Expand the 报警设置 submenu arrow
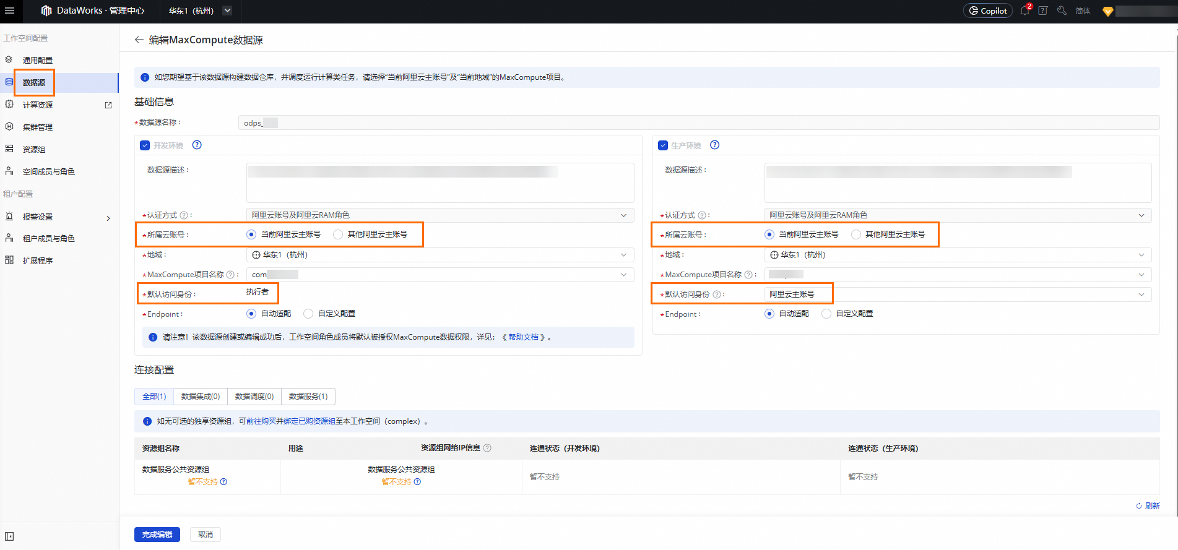The height and width of the screenshot is (550, 1178). pyautogui.click(x=108, y=218)
